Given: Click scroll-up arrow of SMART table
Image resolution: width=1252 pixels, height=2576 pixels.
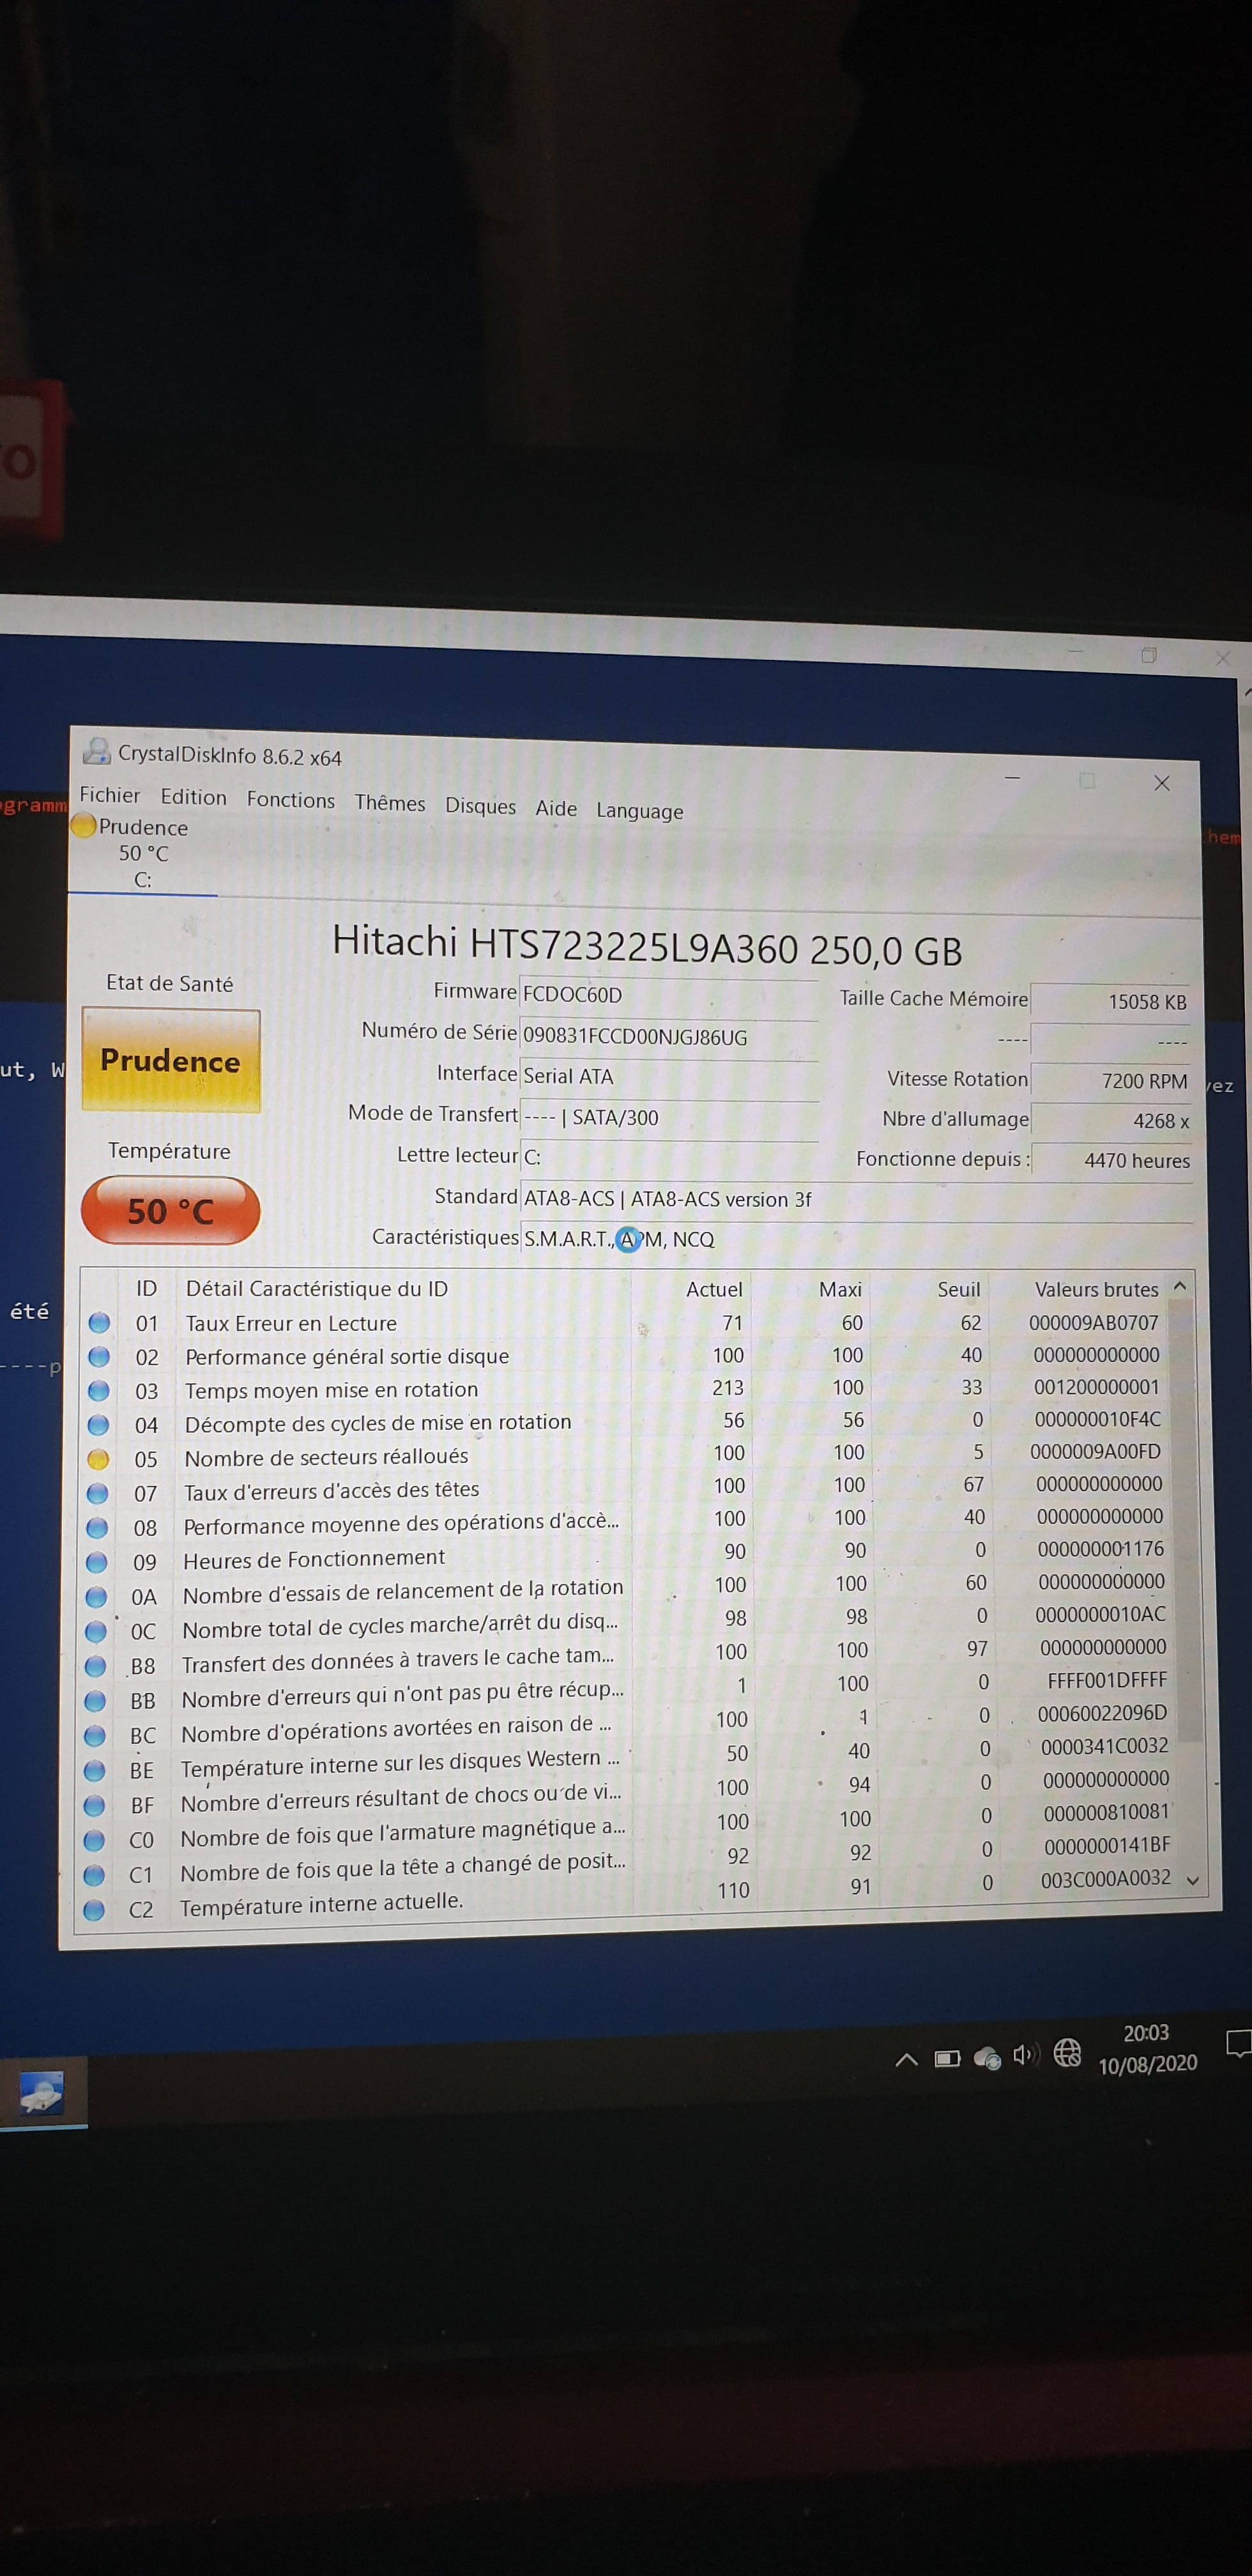Looking at the screenshot, I should pos(1180,1286).
